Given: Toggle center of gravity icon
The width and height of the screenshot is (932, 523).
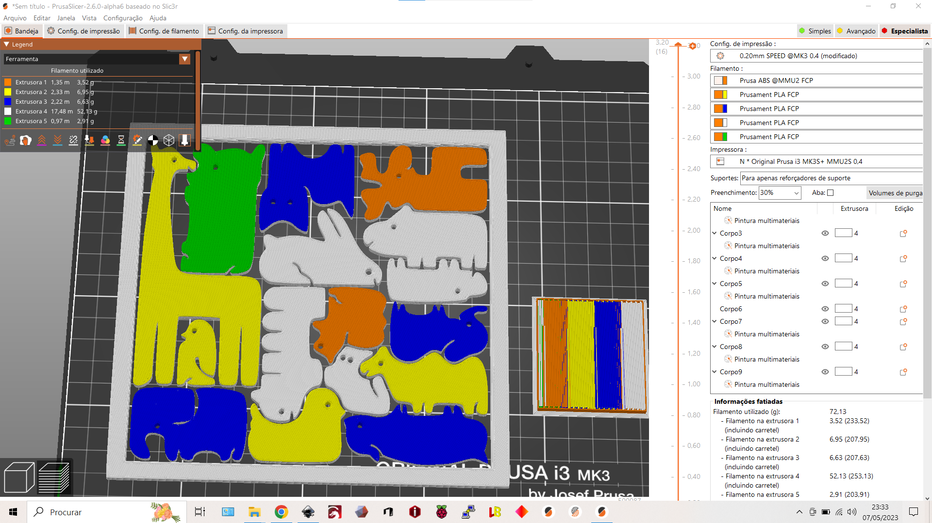Looking at the screenshot, I should pos(153,141).
